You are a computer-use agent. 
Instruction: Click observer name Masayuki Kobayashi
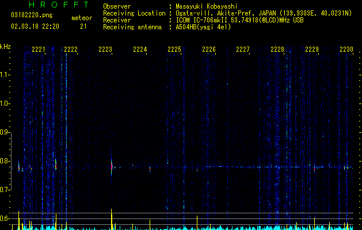click(207, 6)
